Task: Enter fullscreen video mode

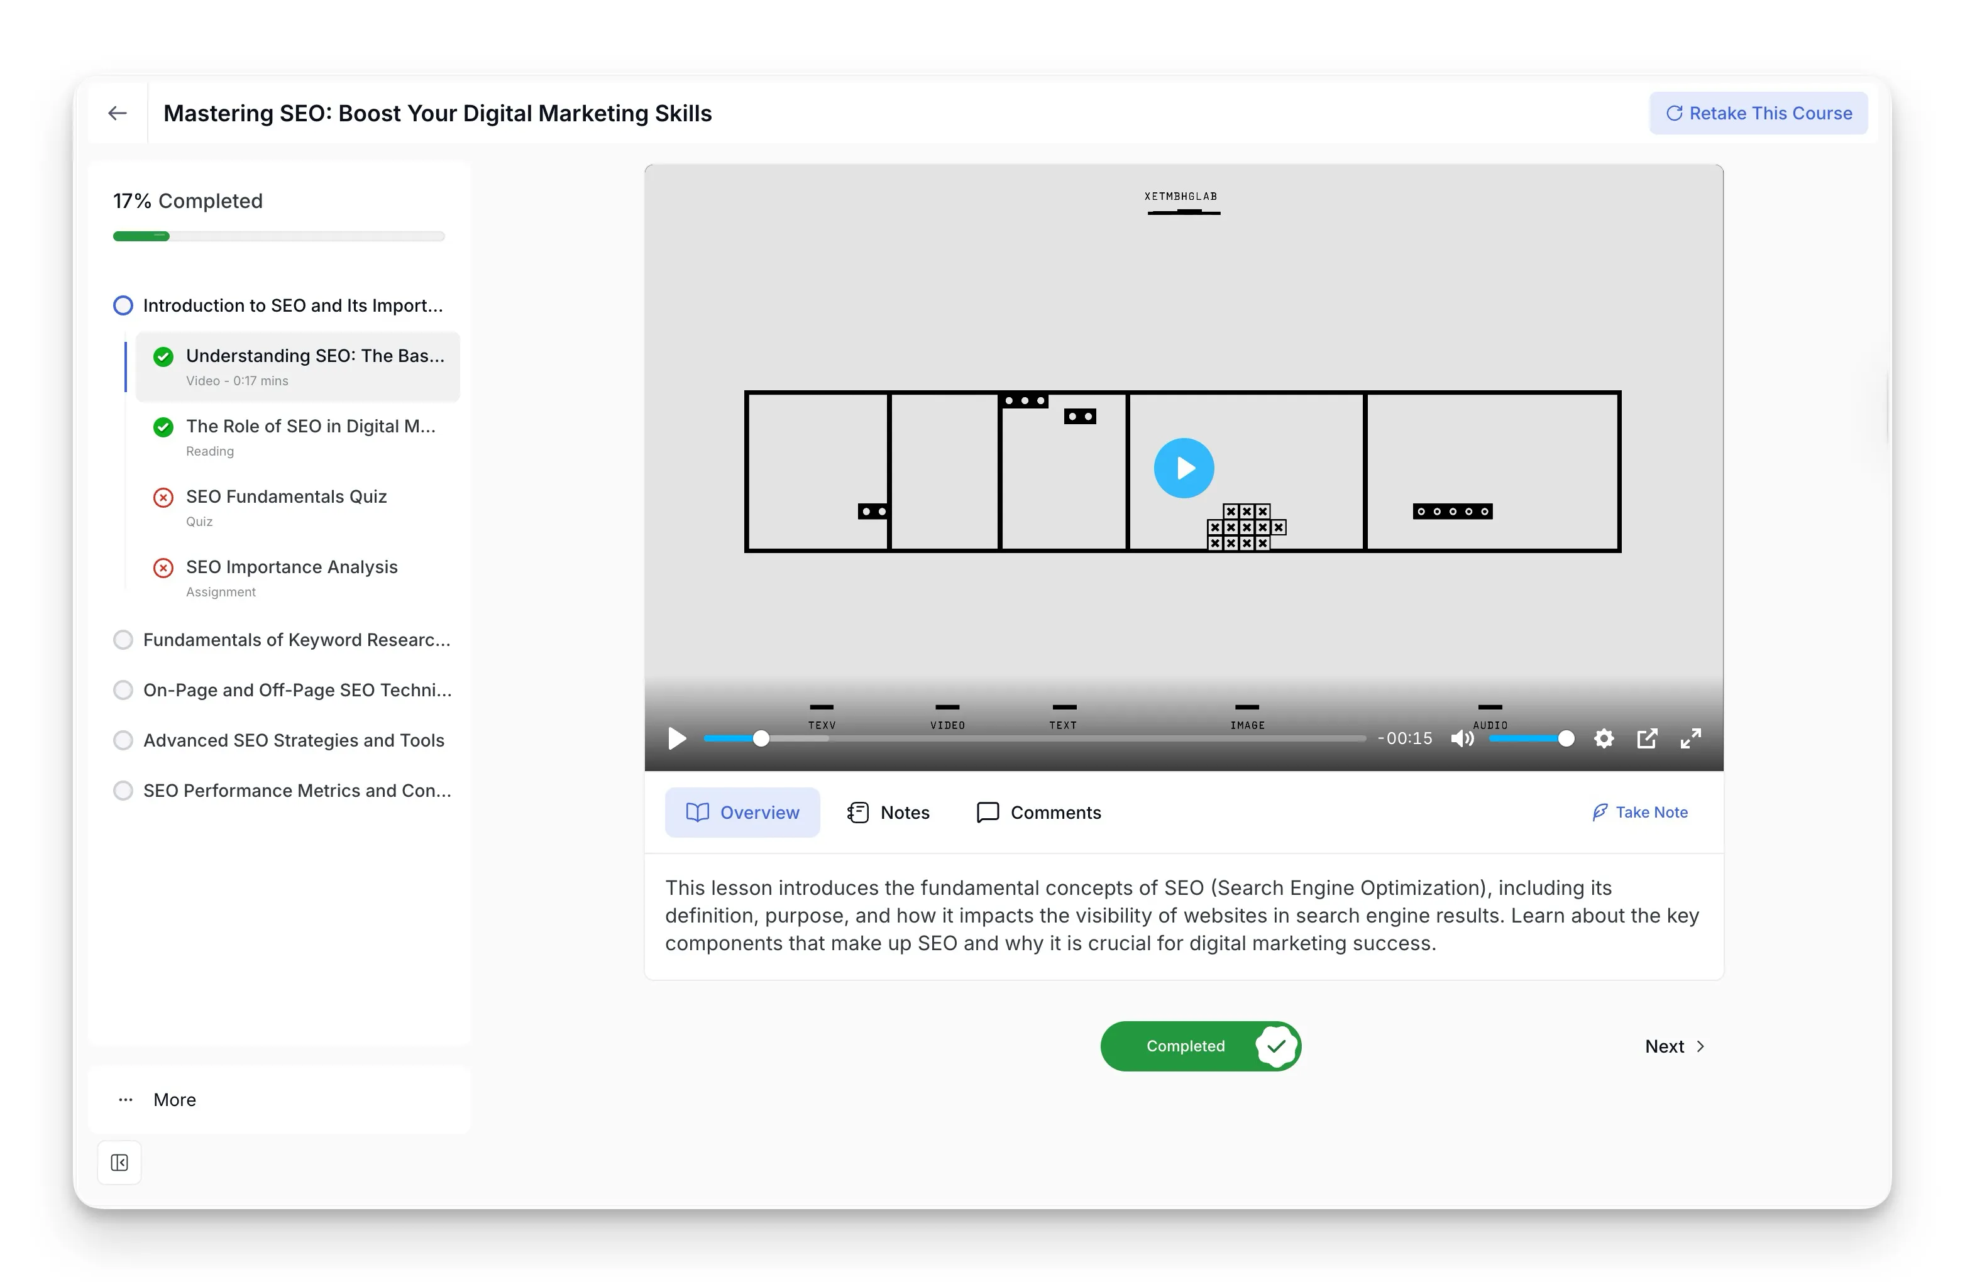Action: [1690, 739]
